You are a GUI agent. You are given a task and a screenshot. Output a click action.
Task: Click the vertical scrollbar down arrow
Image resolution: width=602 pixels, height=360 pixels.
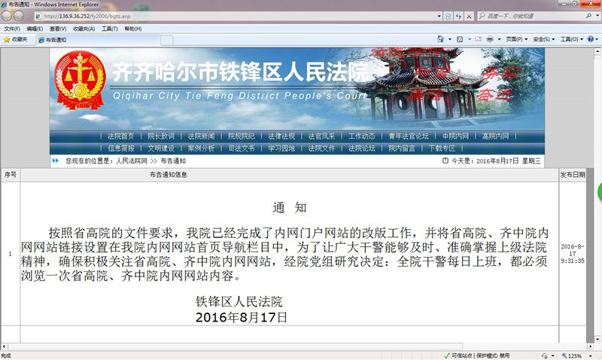[597, 339]
